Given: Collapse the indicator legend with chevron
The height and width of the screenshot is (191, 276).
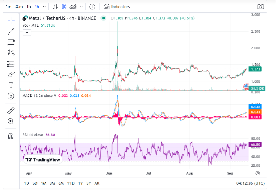Looking at the screenshot, I should coord(27,32).
